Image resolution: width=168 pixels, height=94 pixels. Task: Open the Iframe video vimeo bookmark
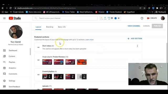[34, 12]
